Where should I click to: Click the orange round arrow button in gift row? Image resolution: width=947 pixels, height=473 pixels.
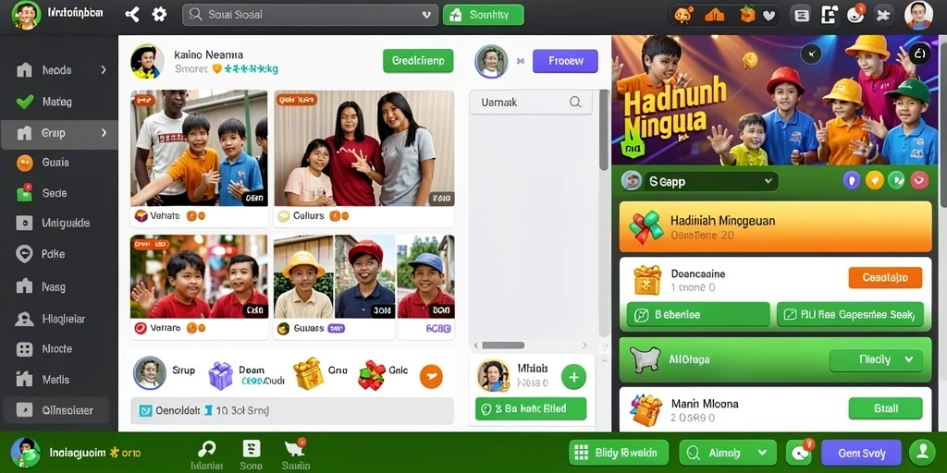tap(431, 377)
